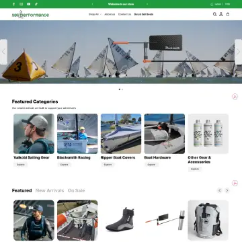
Task: Click PDF icon beside Featured Categories
Action: (x=235, y=97)
